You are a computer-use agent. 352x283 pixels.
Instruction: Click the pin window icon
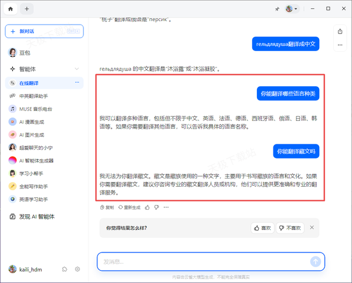pos(277,9)
